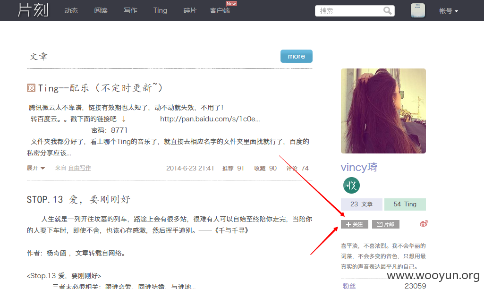This screenshot has width=484, height=289.
Task: Click the text 密码: 8771
Action: coord(109,130)
